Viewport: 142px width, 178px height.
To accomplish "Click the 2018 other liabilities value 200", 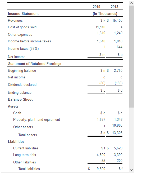I will 120,161.
